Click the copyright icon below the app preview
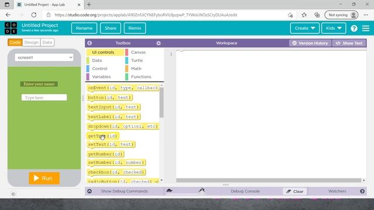 (x=13, y=194)
